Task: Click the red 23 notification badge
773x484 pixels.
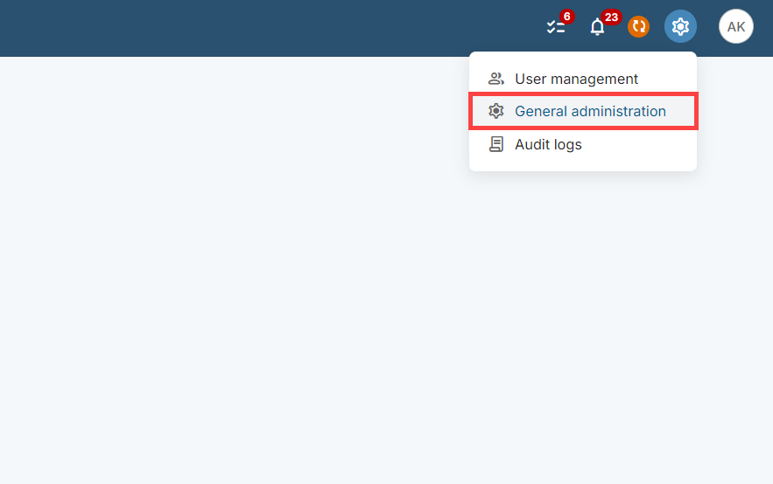Action: 611,17
